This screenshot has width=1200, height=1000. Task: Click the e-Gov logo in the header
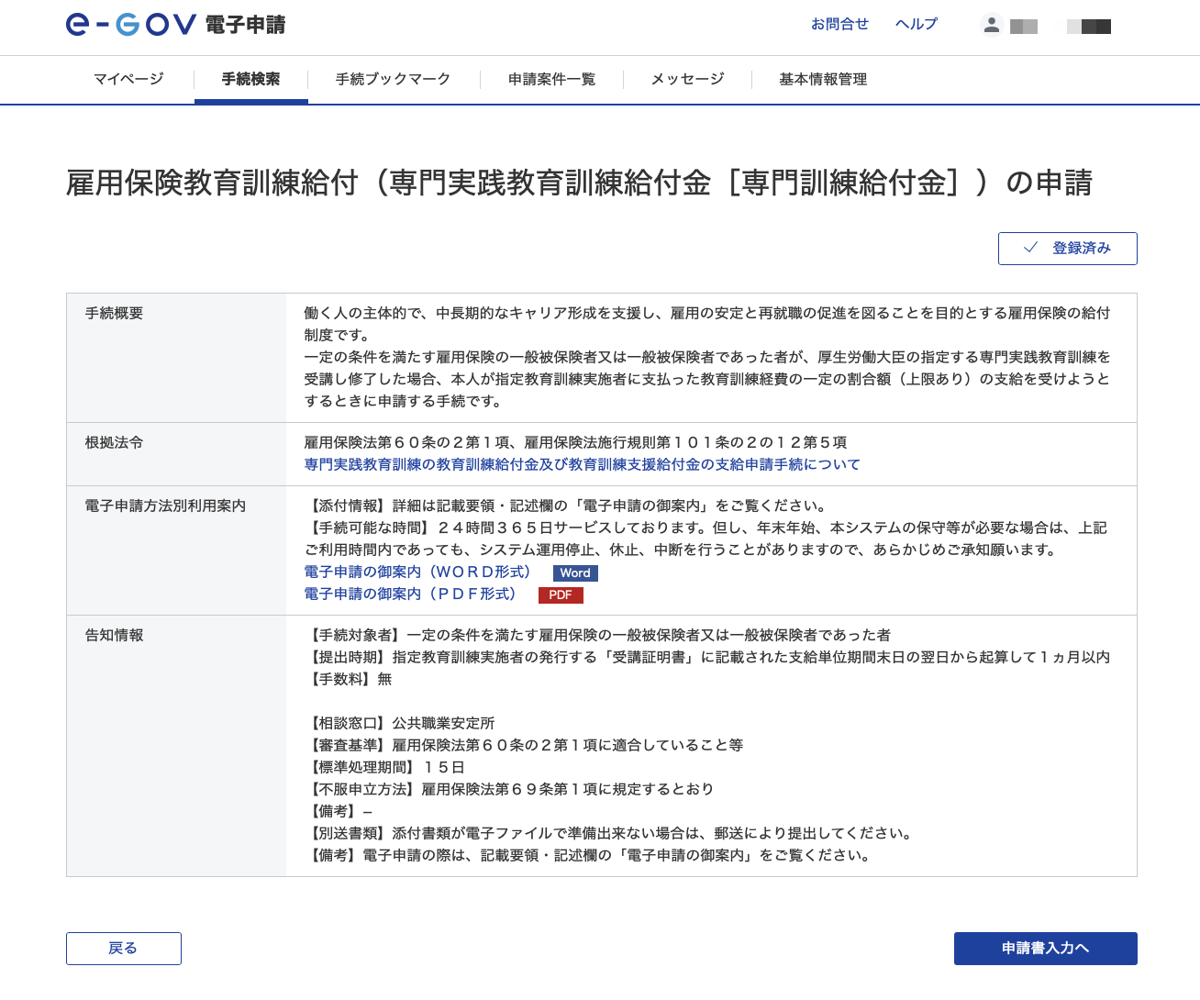[128, 25]
